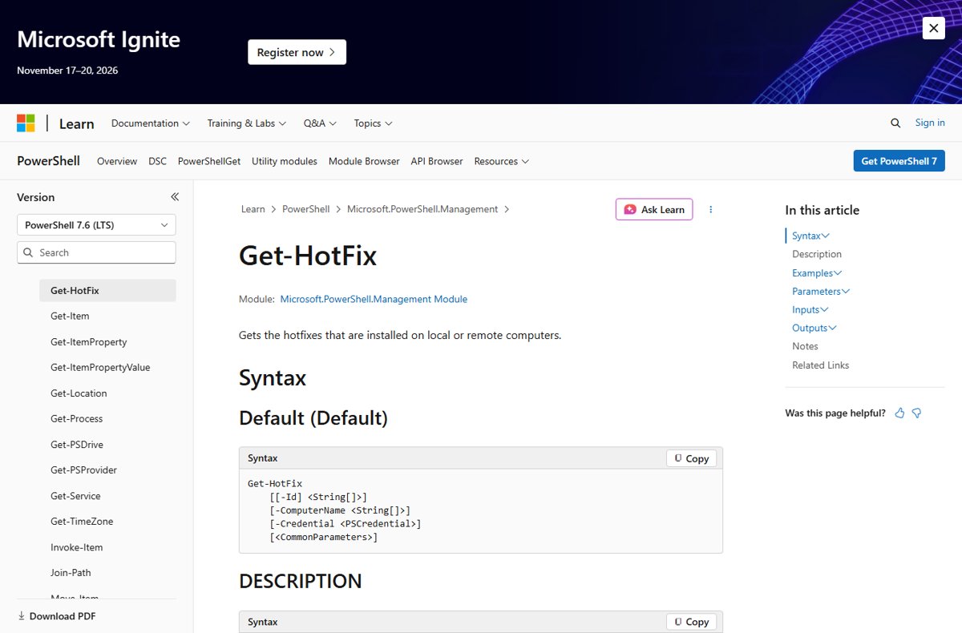962x633 pixels.
Task: Open the DSC section
Action: tap(157, 161)
